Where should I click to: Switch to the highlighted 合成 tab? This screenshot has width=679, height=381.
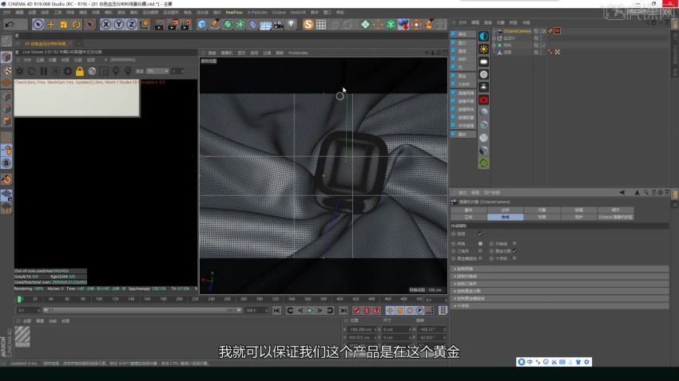[505, 218]
